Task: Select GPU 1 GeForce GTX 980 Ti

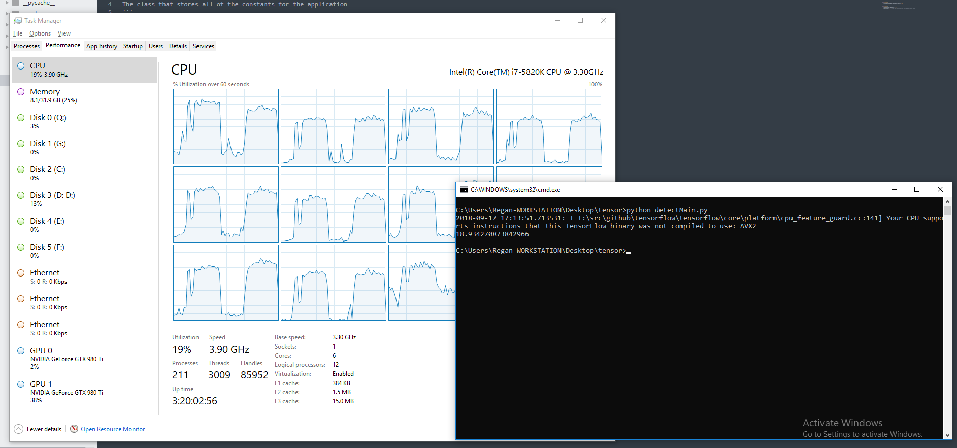Action: click(x=84, y=392)
